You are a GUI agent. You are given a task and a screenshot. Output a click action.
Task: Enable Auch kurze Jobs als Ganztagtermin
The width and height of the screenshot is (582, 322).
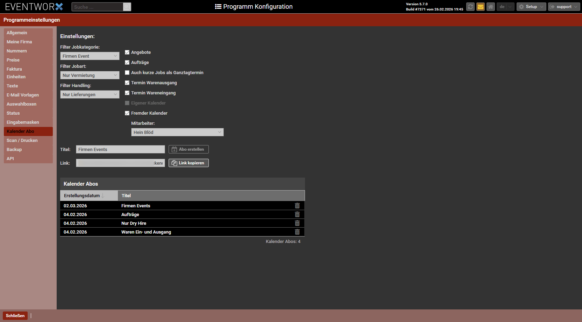click(x=127, y=73)
